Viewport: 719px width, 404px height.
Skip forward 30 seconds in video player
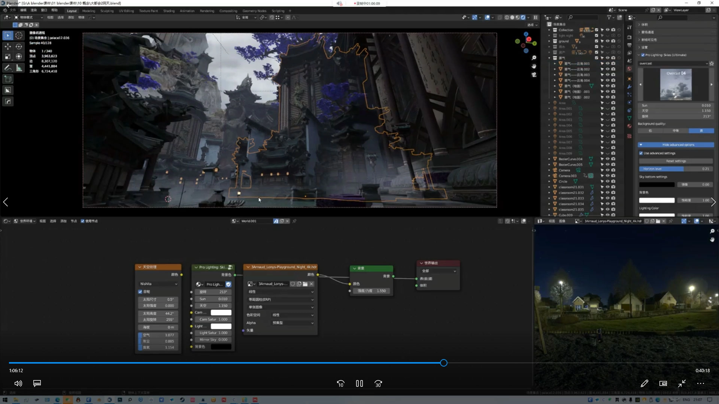(x=378, y=383)
